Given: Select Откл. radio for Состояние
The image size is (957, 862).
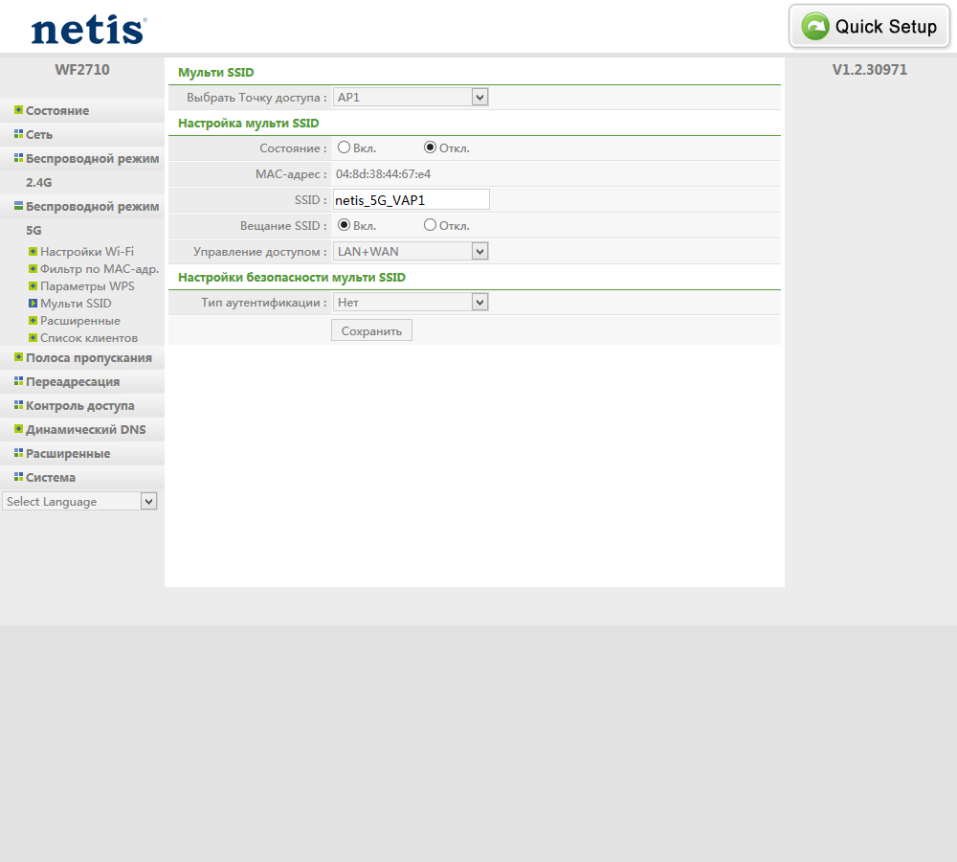Looking at the screenshot, I should (x=431, y=147).
